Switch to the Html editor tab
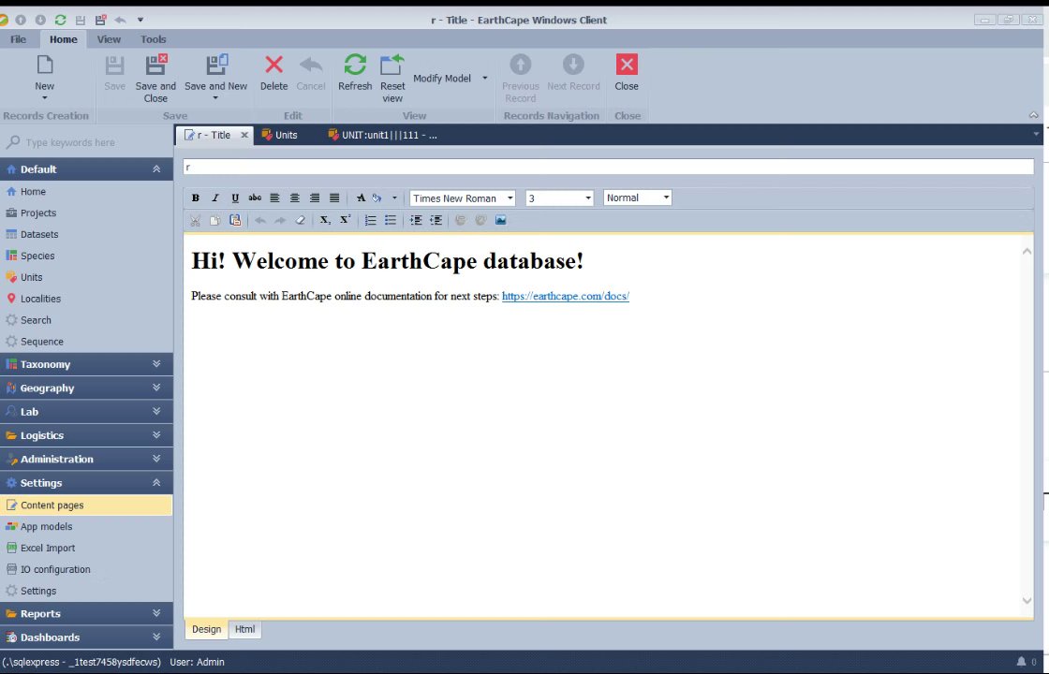This screenshot has width=1049, height=674. [244, 629]
